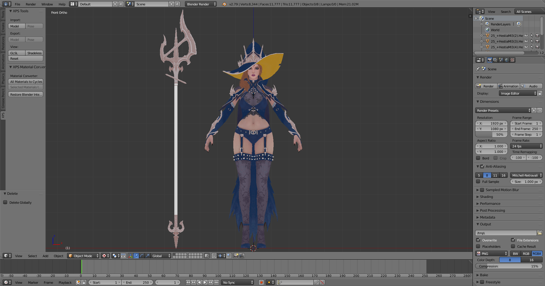The width and height of the screenshot is (545, 286).
Task: Click the Animation render button
Action: [x=508, y=86]
